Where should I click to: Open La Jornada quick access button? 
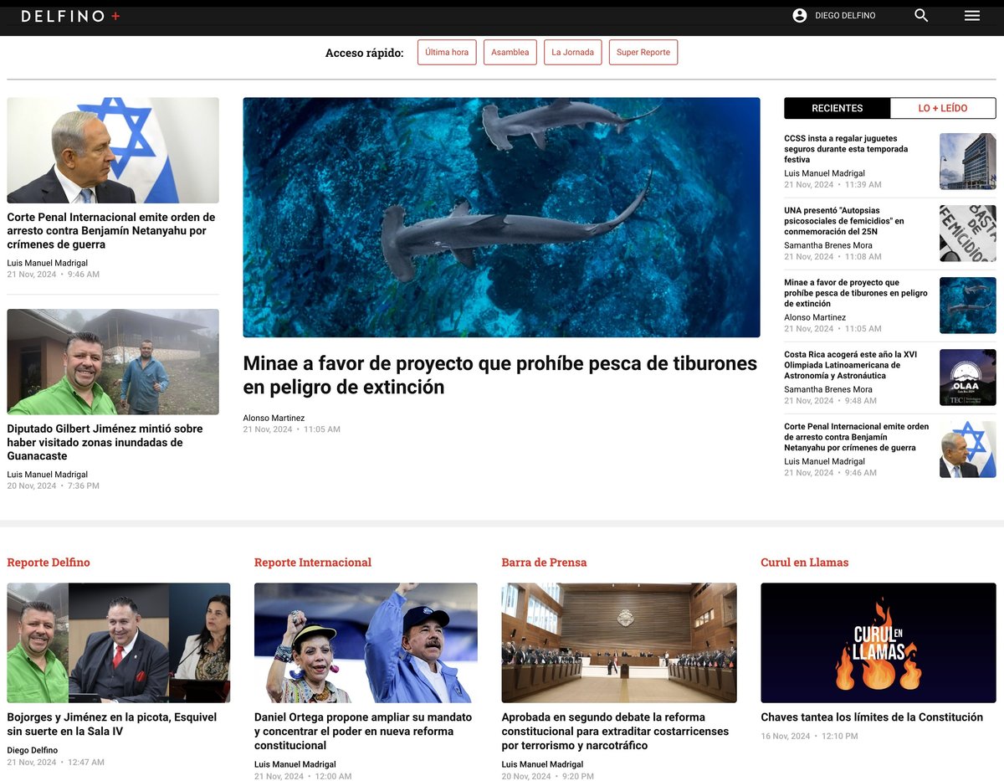point(573,52)
